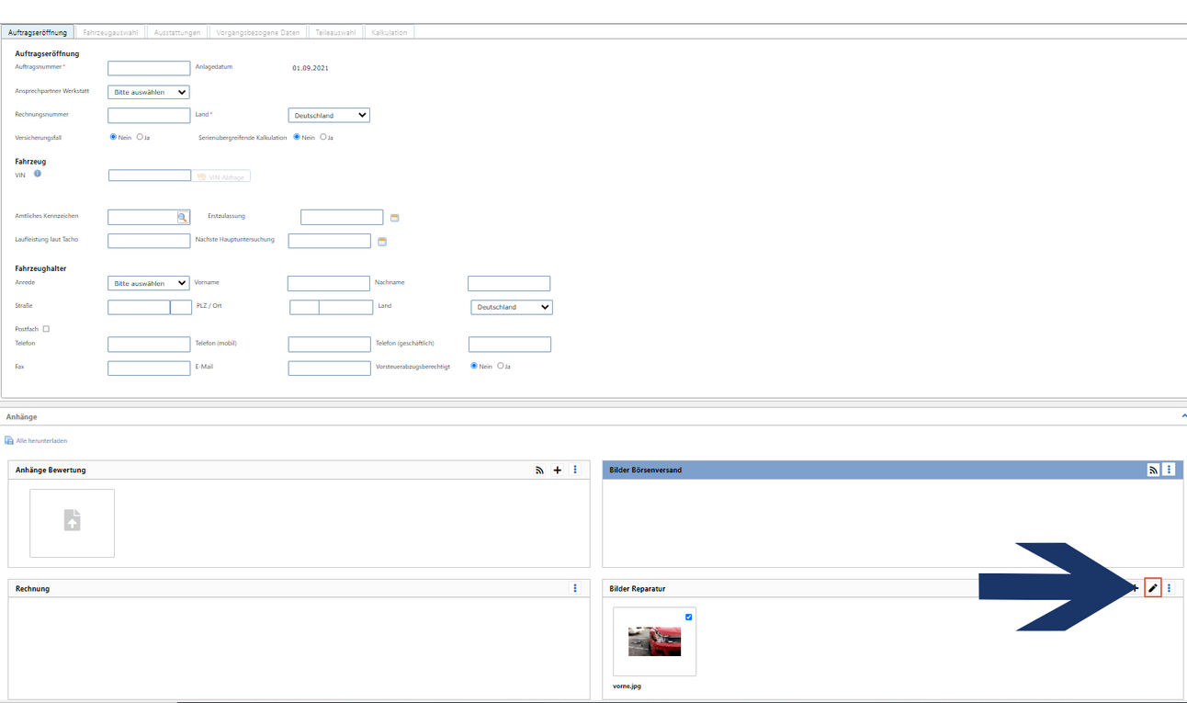Open calendar for Nächste Hauptuntersuchung
This screenshot has height=703, width=1187.
[382, 242]
